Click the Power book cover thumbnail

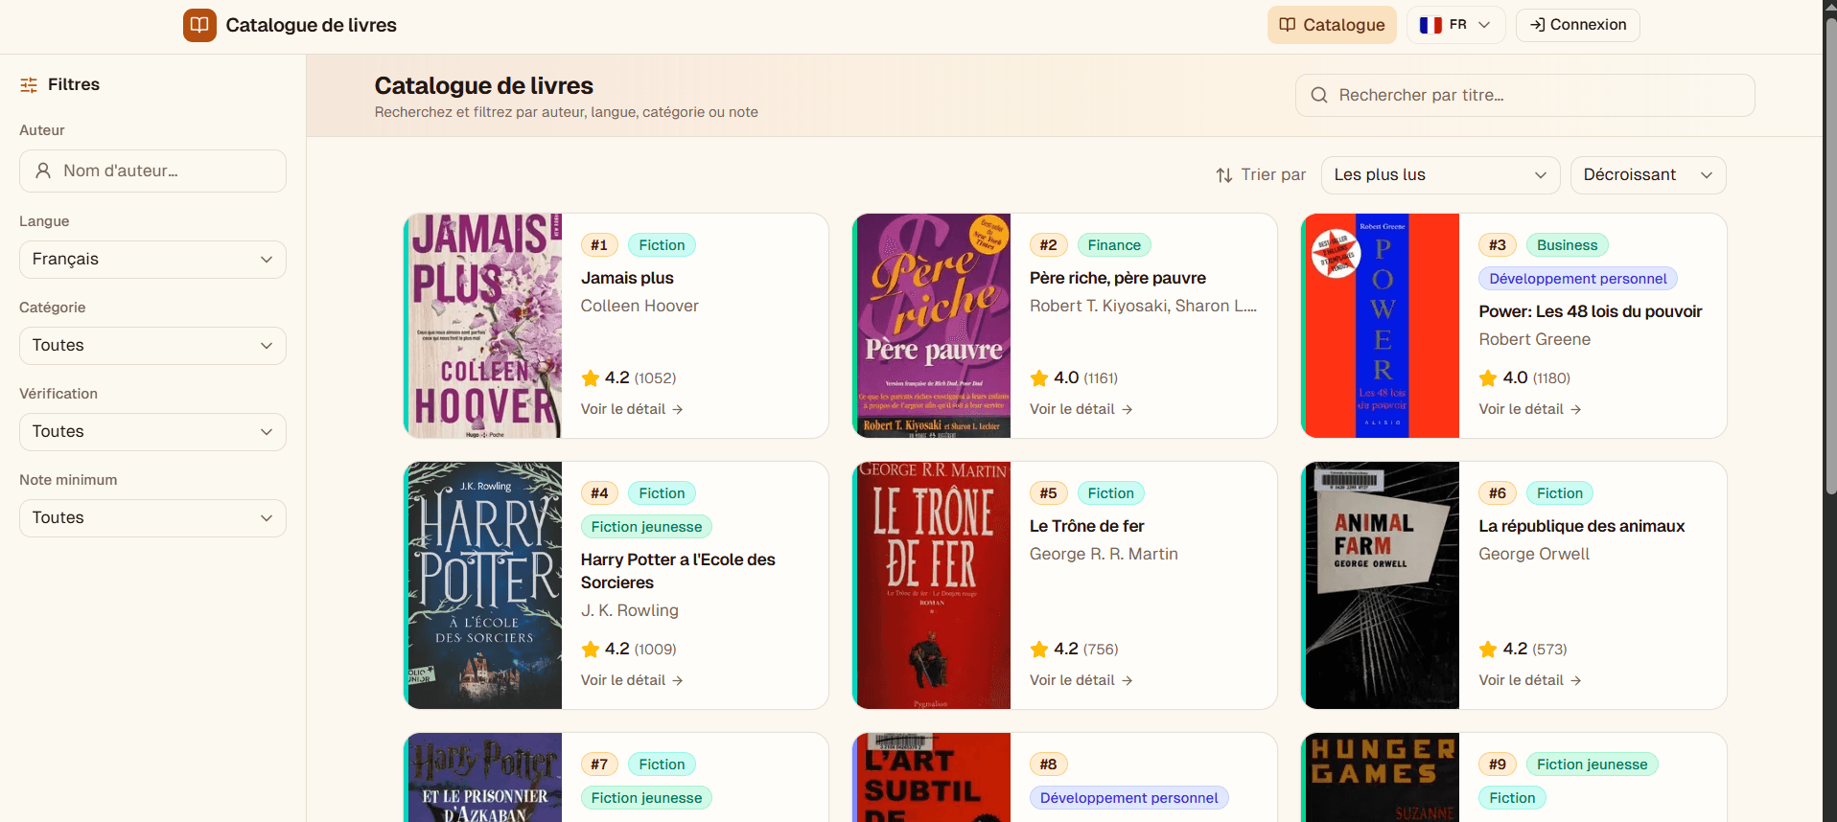[x=1381, y=326]
